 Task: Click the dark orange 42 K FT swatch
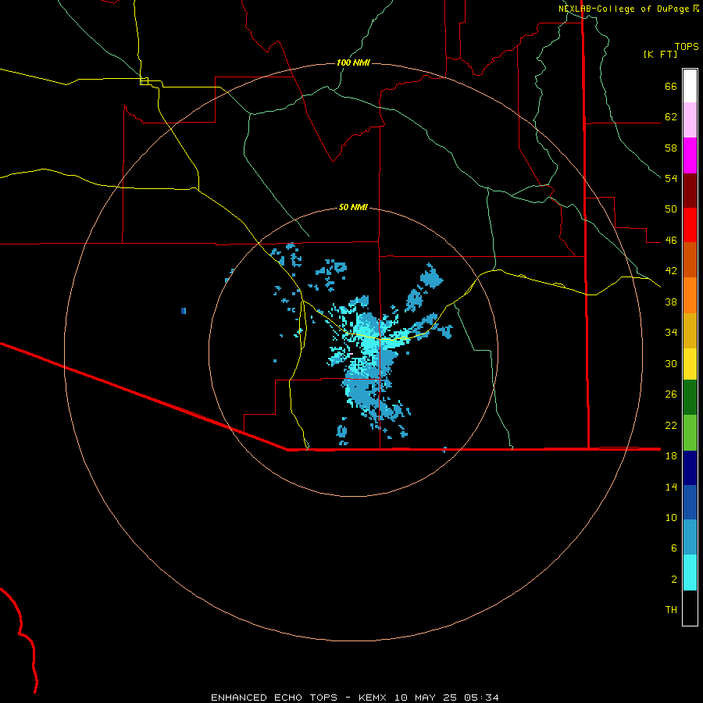(x=690, y=260)
